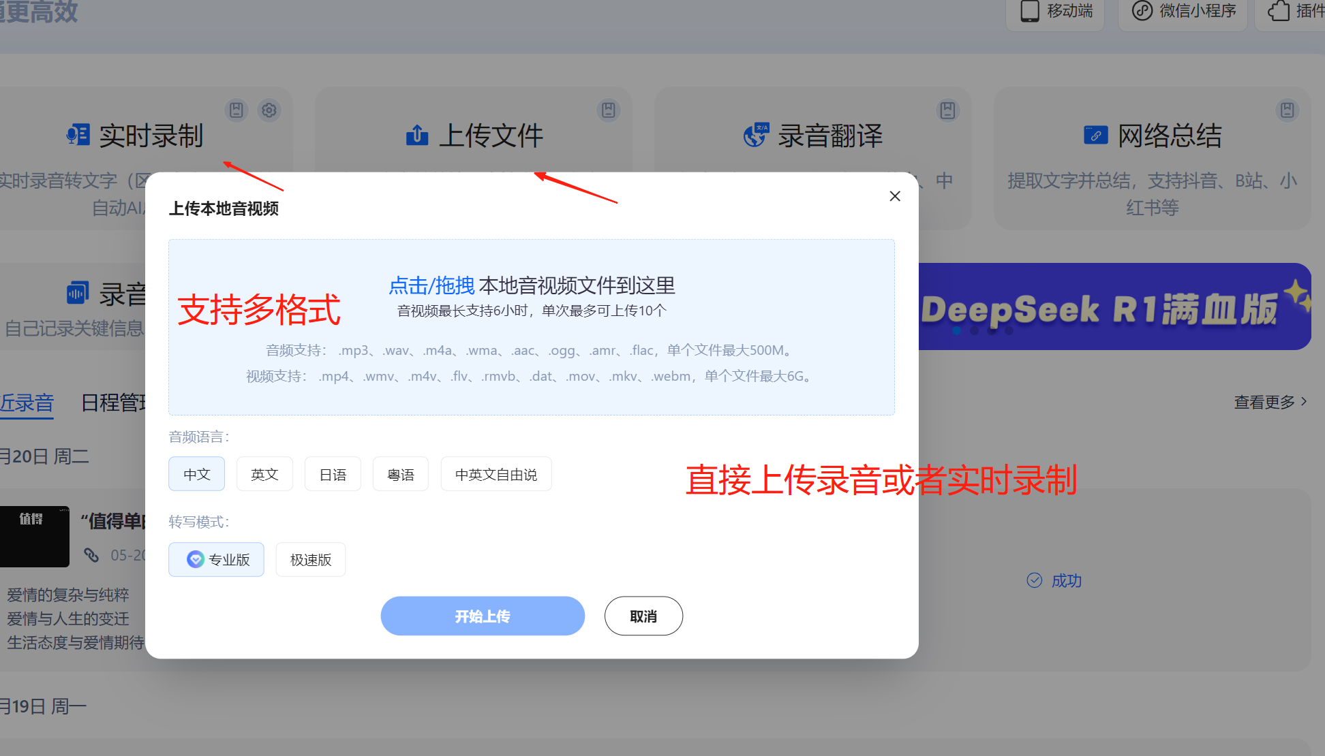Click 取消 to cancel upload

click(x=643, y=616)
